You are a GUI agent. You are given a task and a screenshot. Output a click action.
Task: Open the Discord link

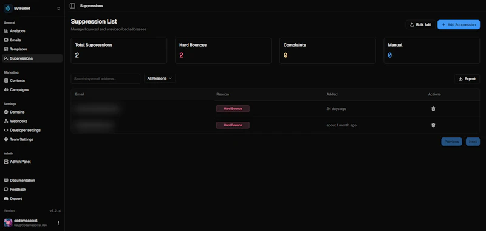tap(32, 198)
